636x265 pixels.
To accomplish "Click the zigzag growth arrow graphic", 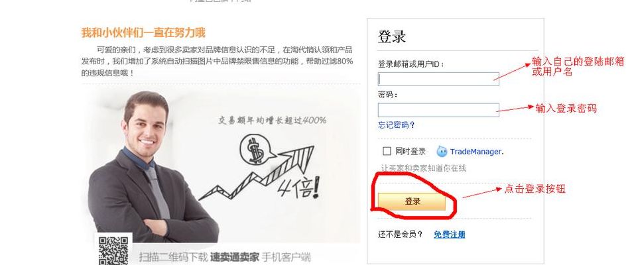I will [257, 173].
